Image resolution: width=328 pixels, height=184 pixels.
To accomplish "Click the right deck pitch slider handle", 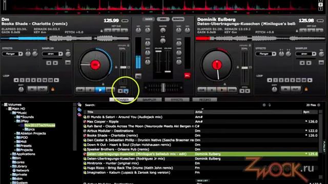I will click(244, 67).
